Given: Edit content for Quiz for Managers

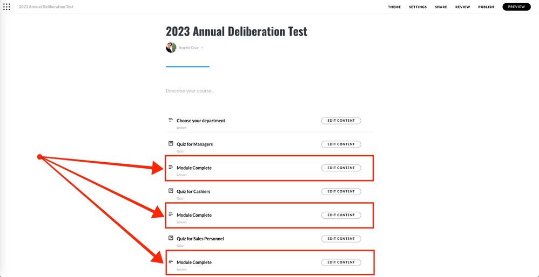Looking at the screenshot, I should (341, 144).
